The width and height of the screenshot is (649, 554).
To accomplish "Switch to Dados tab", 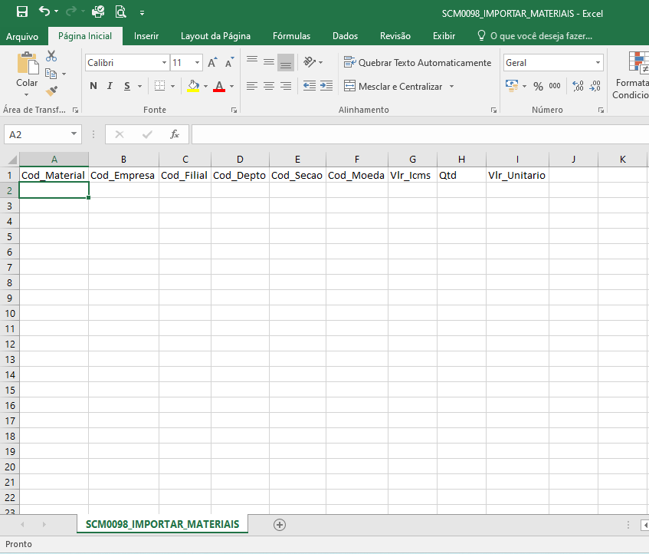I will click(x=346, y=36).
